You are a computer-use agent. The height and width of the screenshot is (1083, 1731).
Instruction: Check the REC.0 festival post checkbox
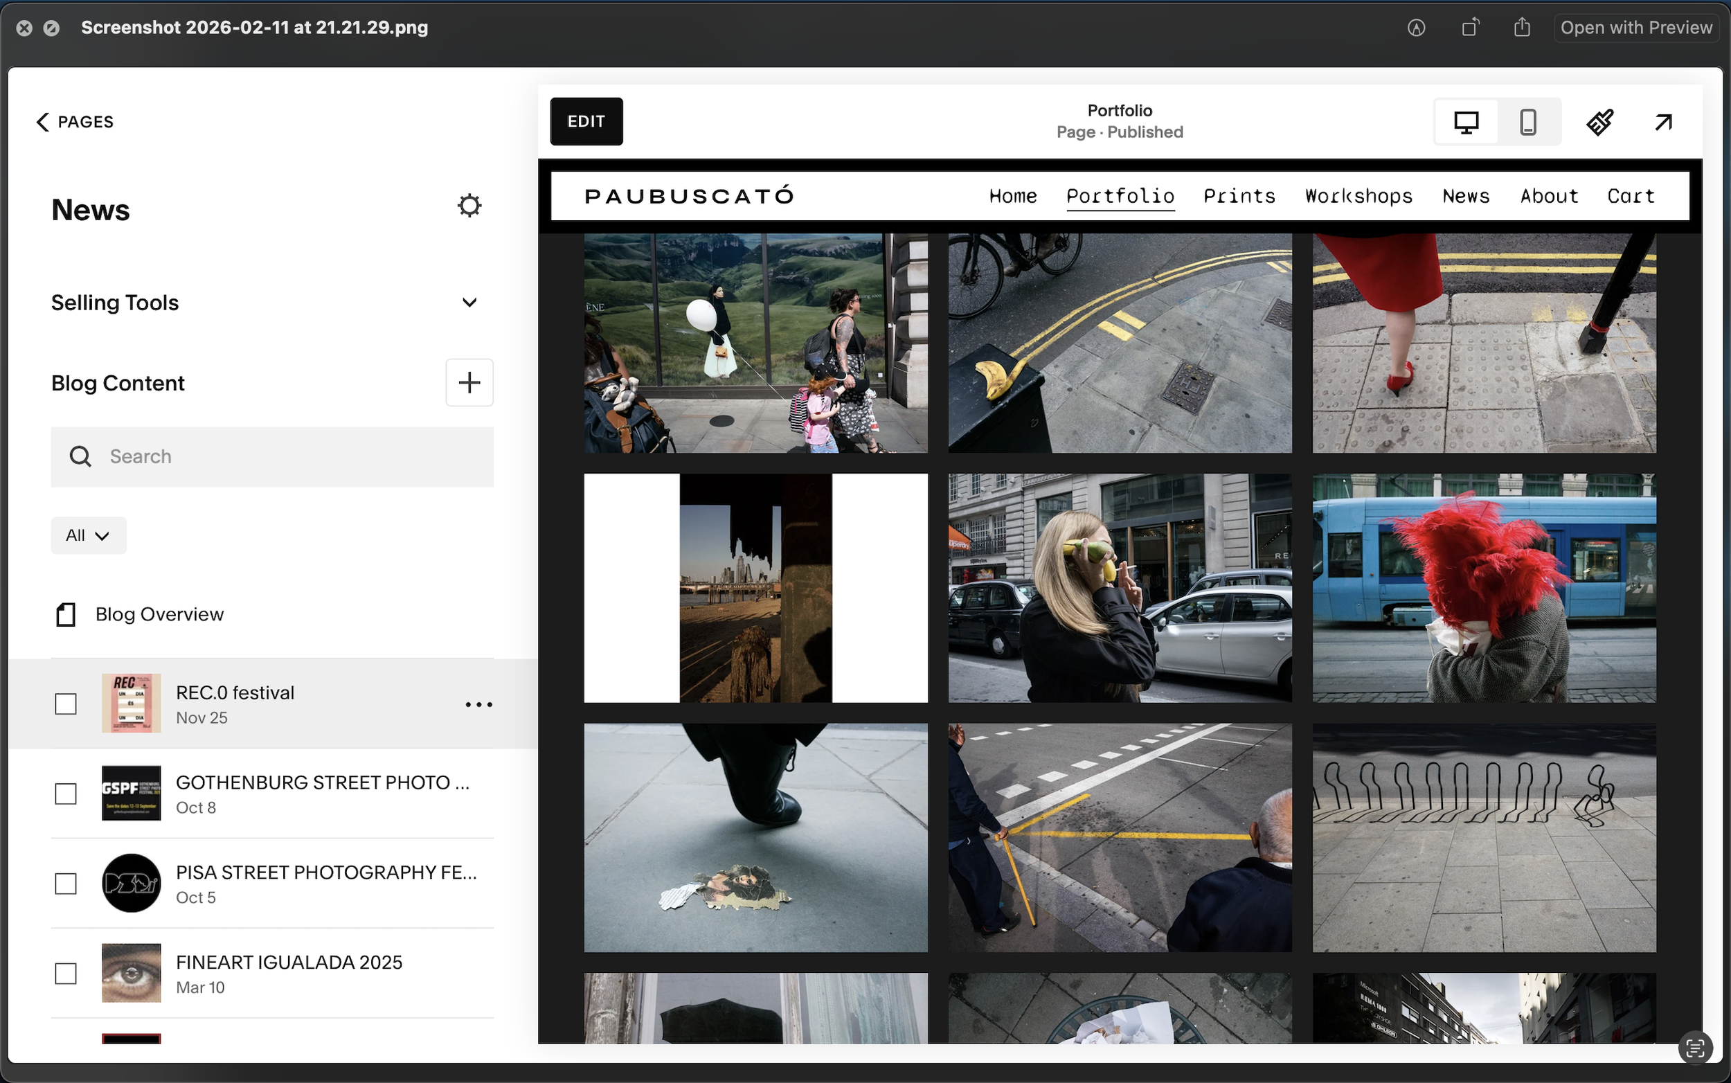pos(66,704)
